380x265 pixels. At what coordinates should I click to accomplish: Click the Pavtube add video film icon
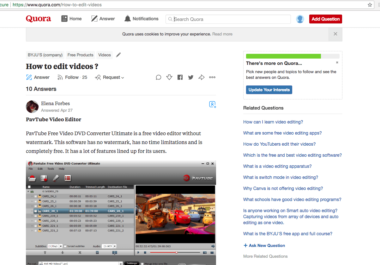click(x=44, y=178)
